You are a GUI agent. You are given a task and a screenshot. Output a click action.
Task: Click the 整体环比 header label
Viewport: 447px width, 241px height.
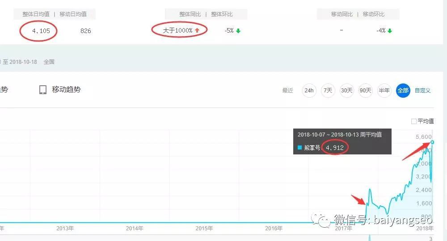pos(222,14)
